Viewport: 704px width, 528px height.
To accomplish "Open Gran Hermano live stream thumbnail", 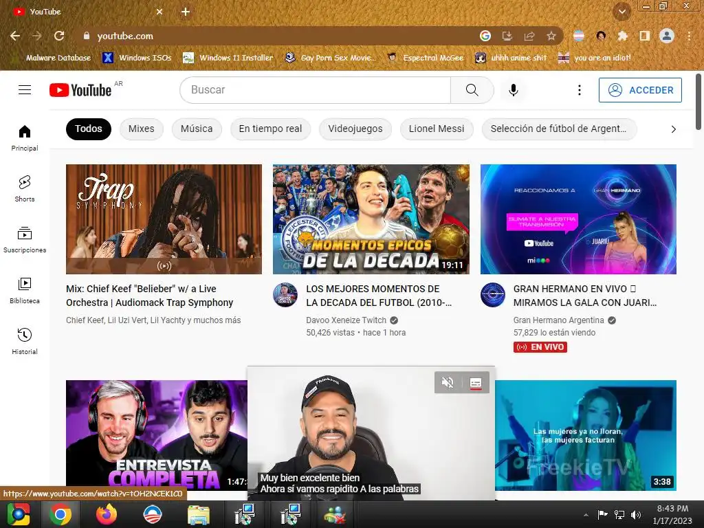I will [x=578, y=219].
